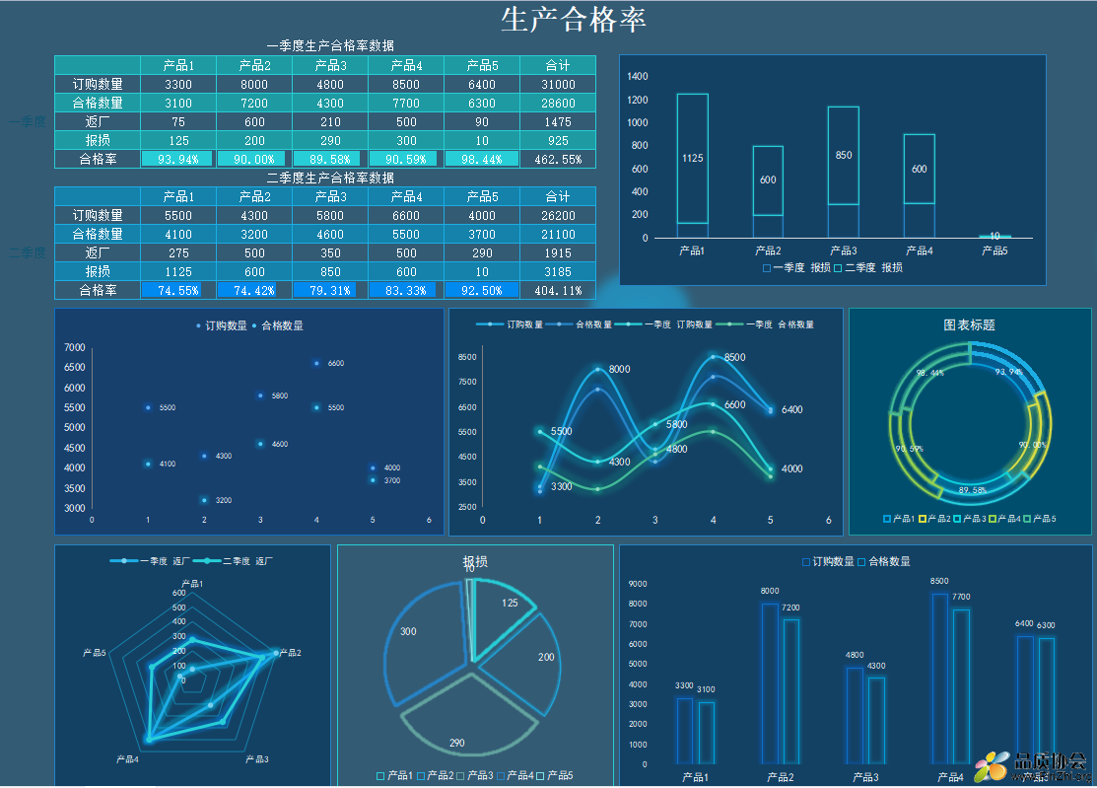
Task: Select the scatter point labeled 3200
Action: [x=204, y=500]
